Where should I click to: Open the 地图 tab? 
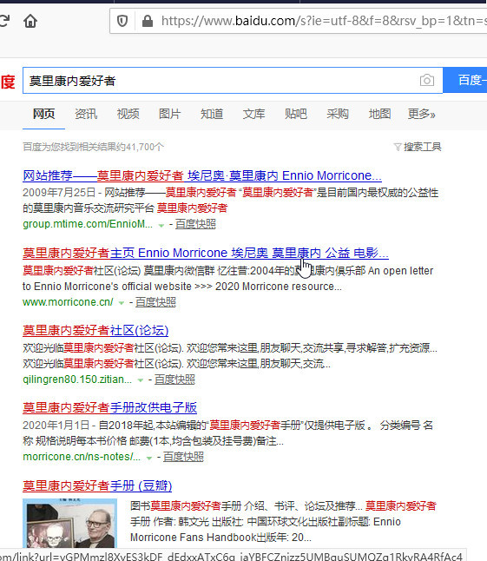(379, 114)
